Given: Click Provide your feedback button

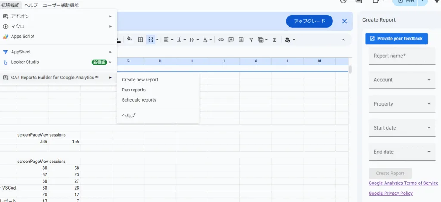Looking at the screenshot, I should point(397,38).
